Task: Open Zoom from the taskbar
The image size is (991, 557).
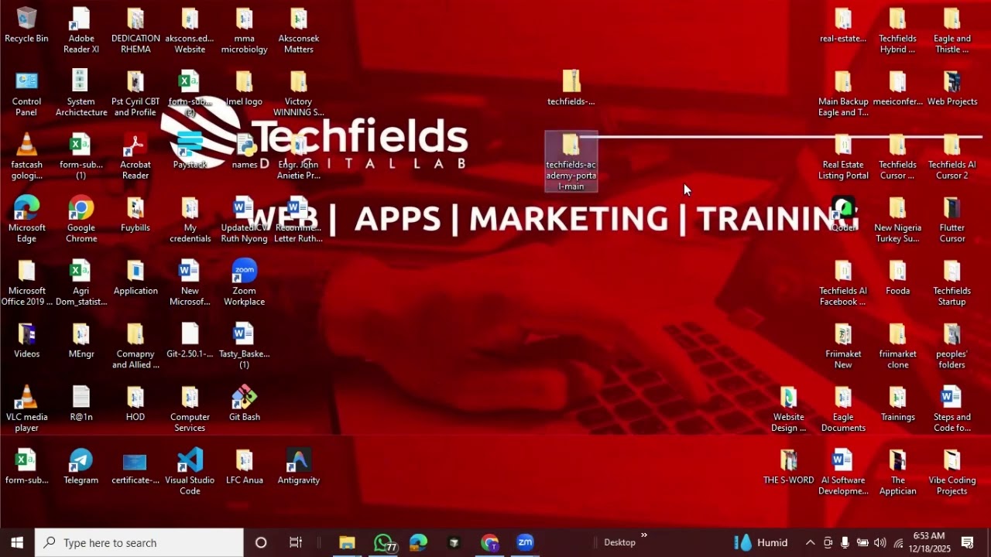Action: click(526, 542)
